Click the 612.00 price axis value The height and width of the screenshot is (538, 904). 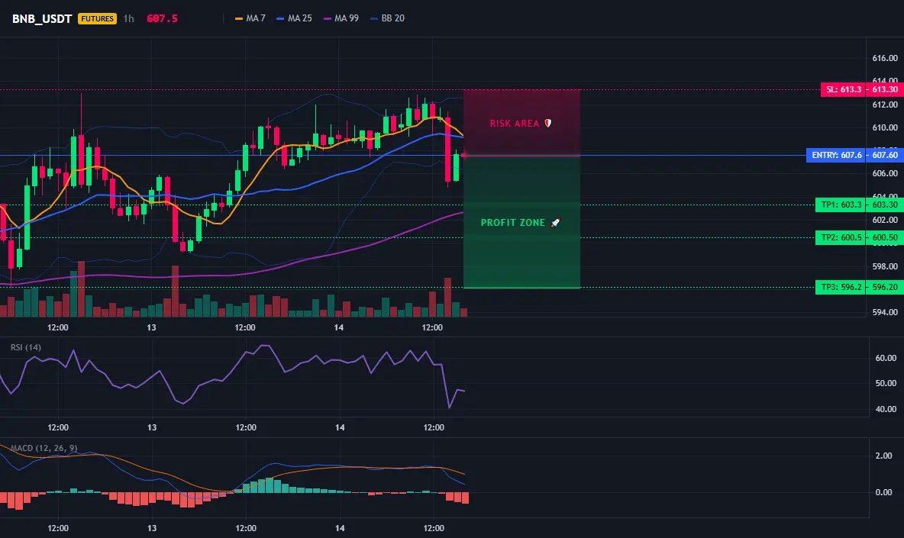[885, 105]
